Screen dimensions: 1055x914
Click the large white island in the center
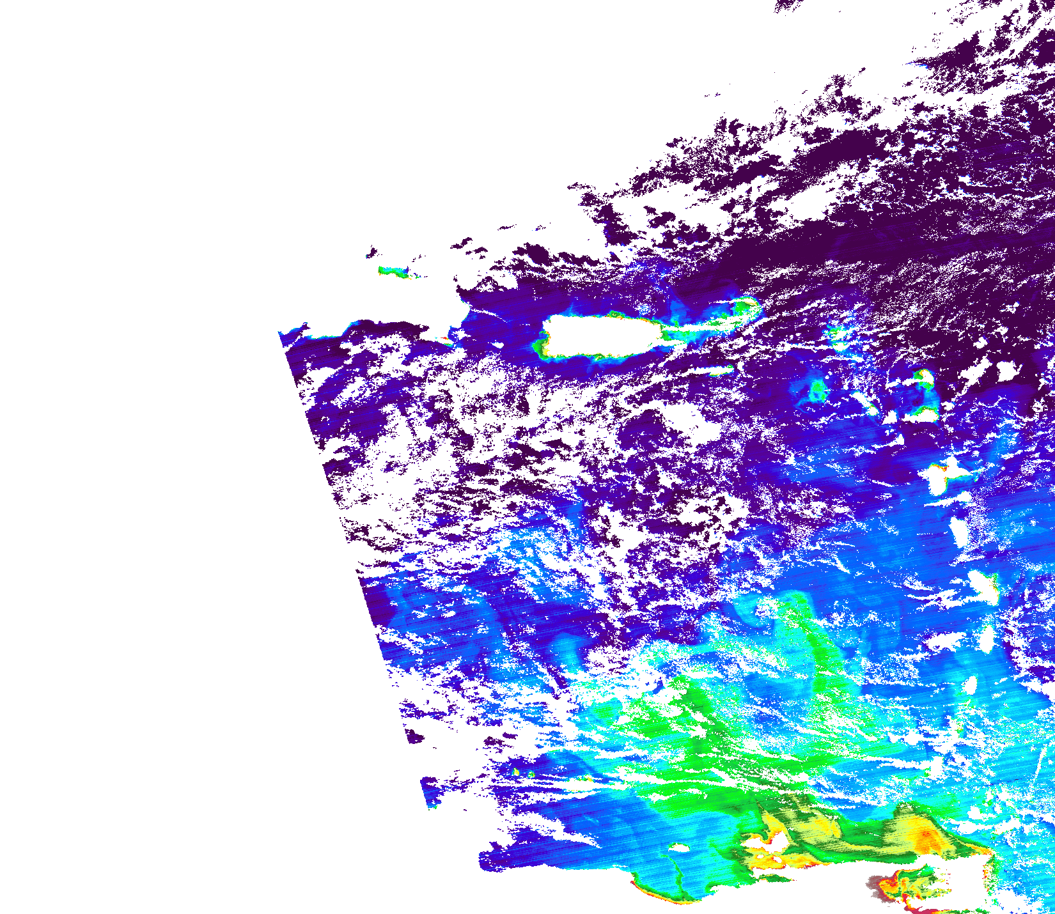[601, 336]
